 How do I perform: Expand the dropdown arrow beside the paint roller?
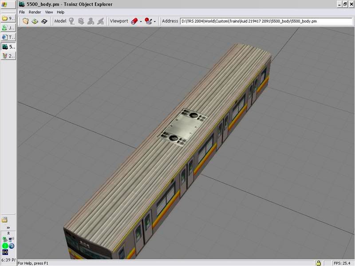coord(141,21)
